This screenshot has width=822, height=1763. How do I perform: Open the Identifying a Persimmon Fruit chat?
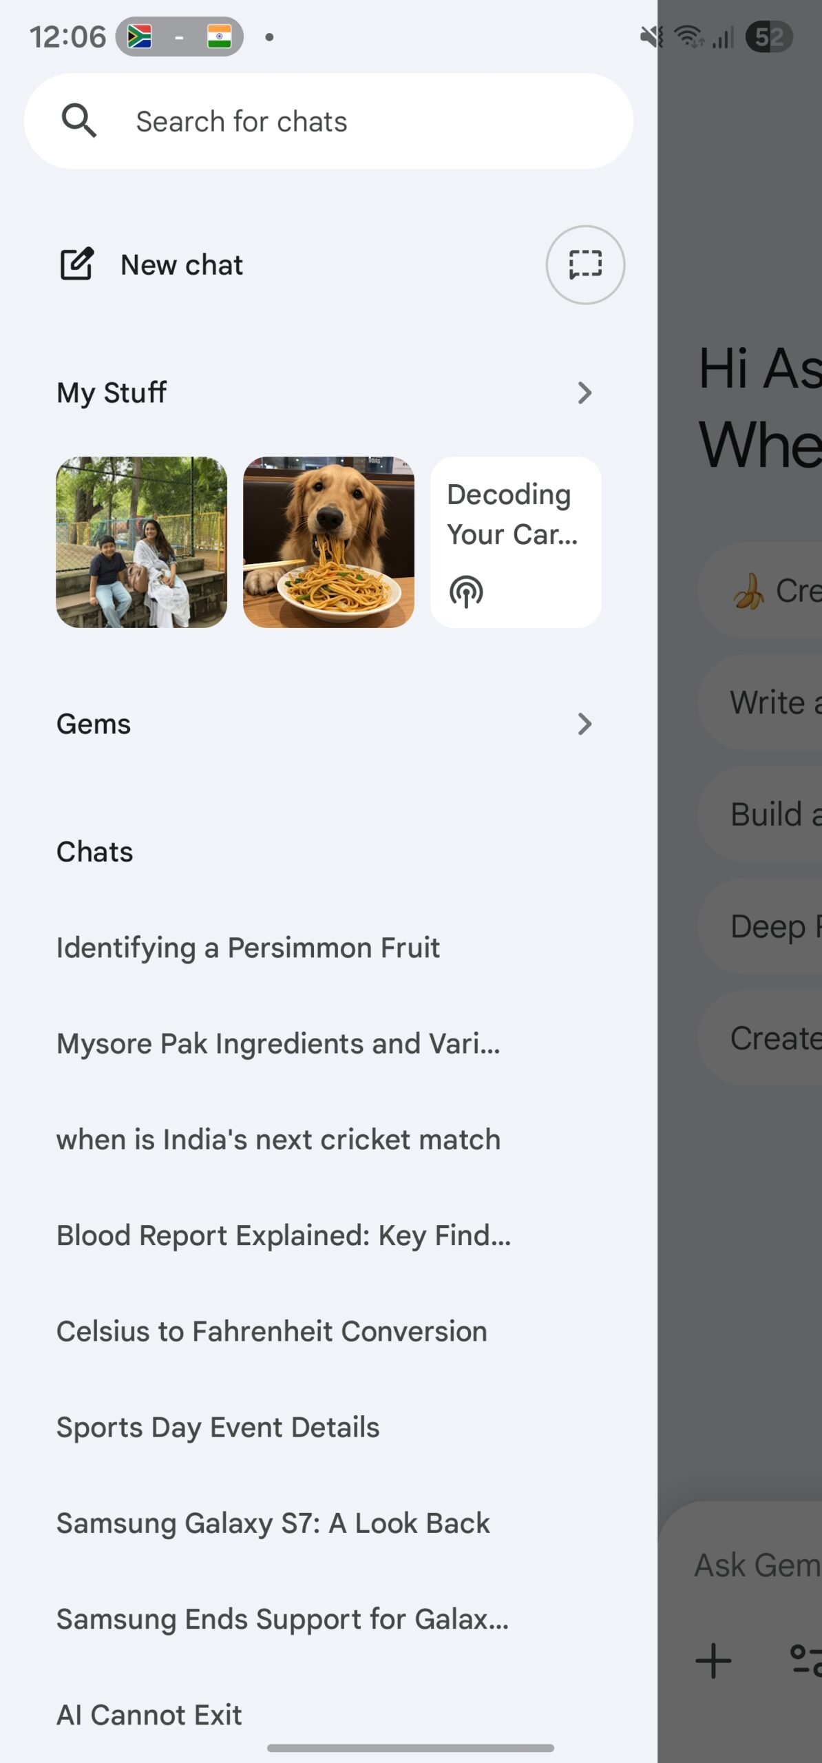click(248, 948)
